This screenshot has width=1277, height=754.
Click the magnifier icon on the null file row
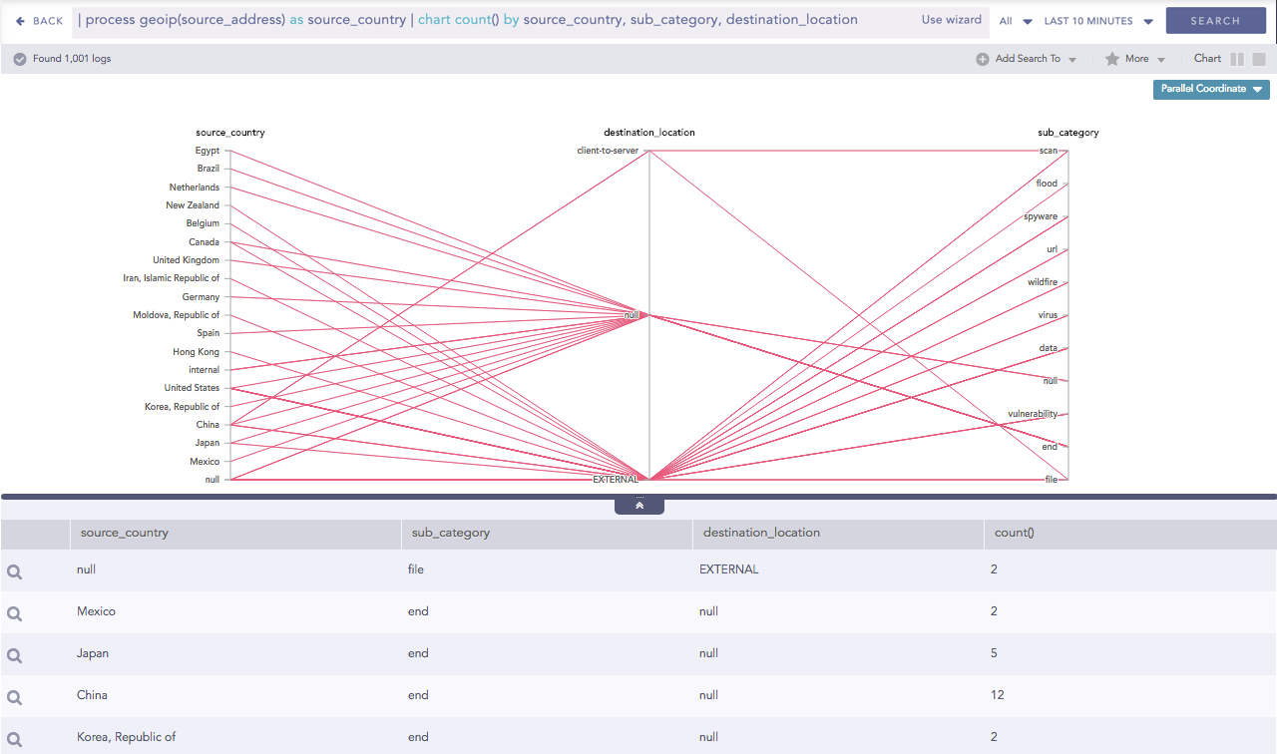pyautogui.click(x=15, y=570)
